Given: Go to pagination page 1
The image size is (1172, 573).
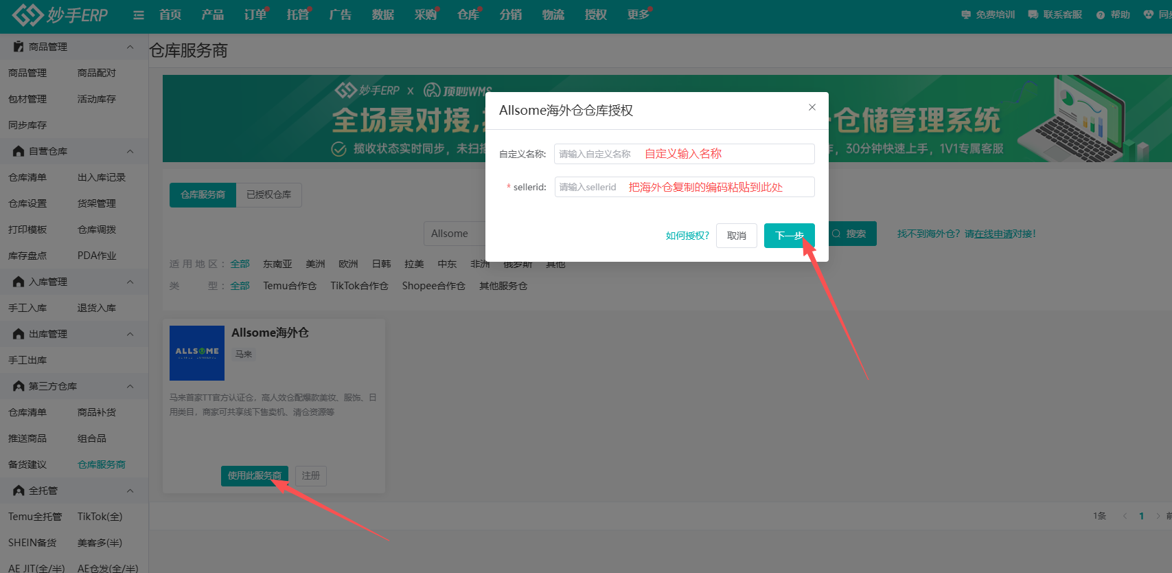Looking at the screenshot, I should (1142, 516).
